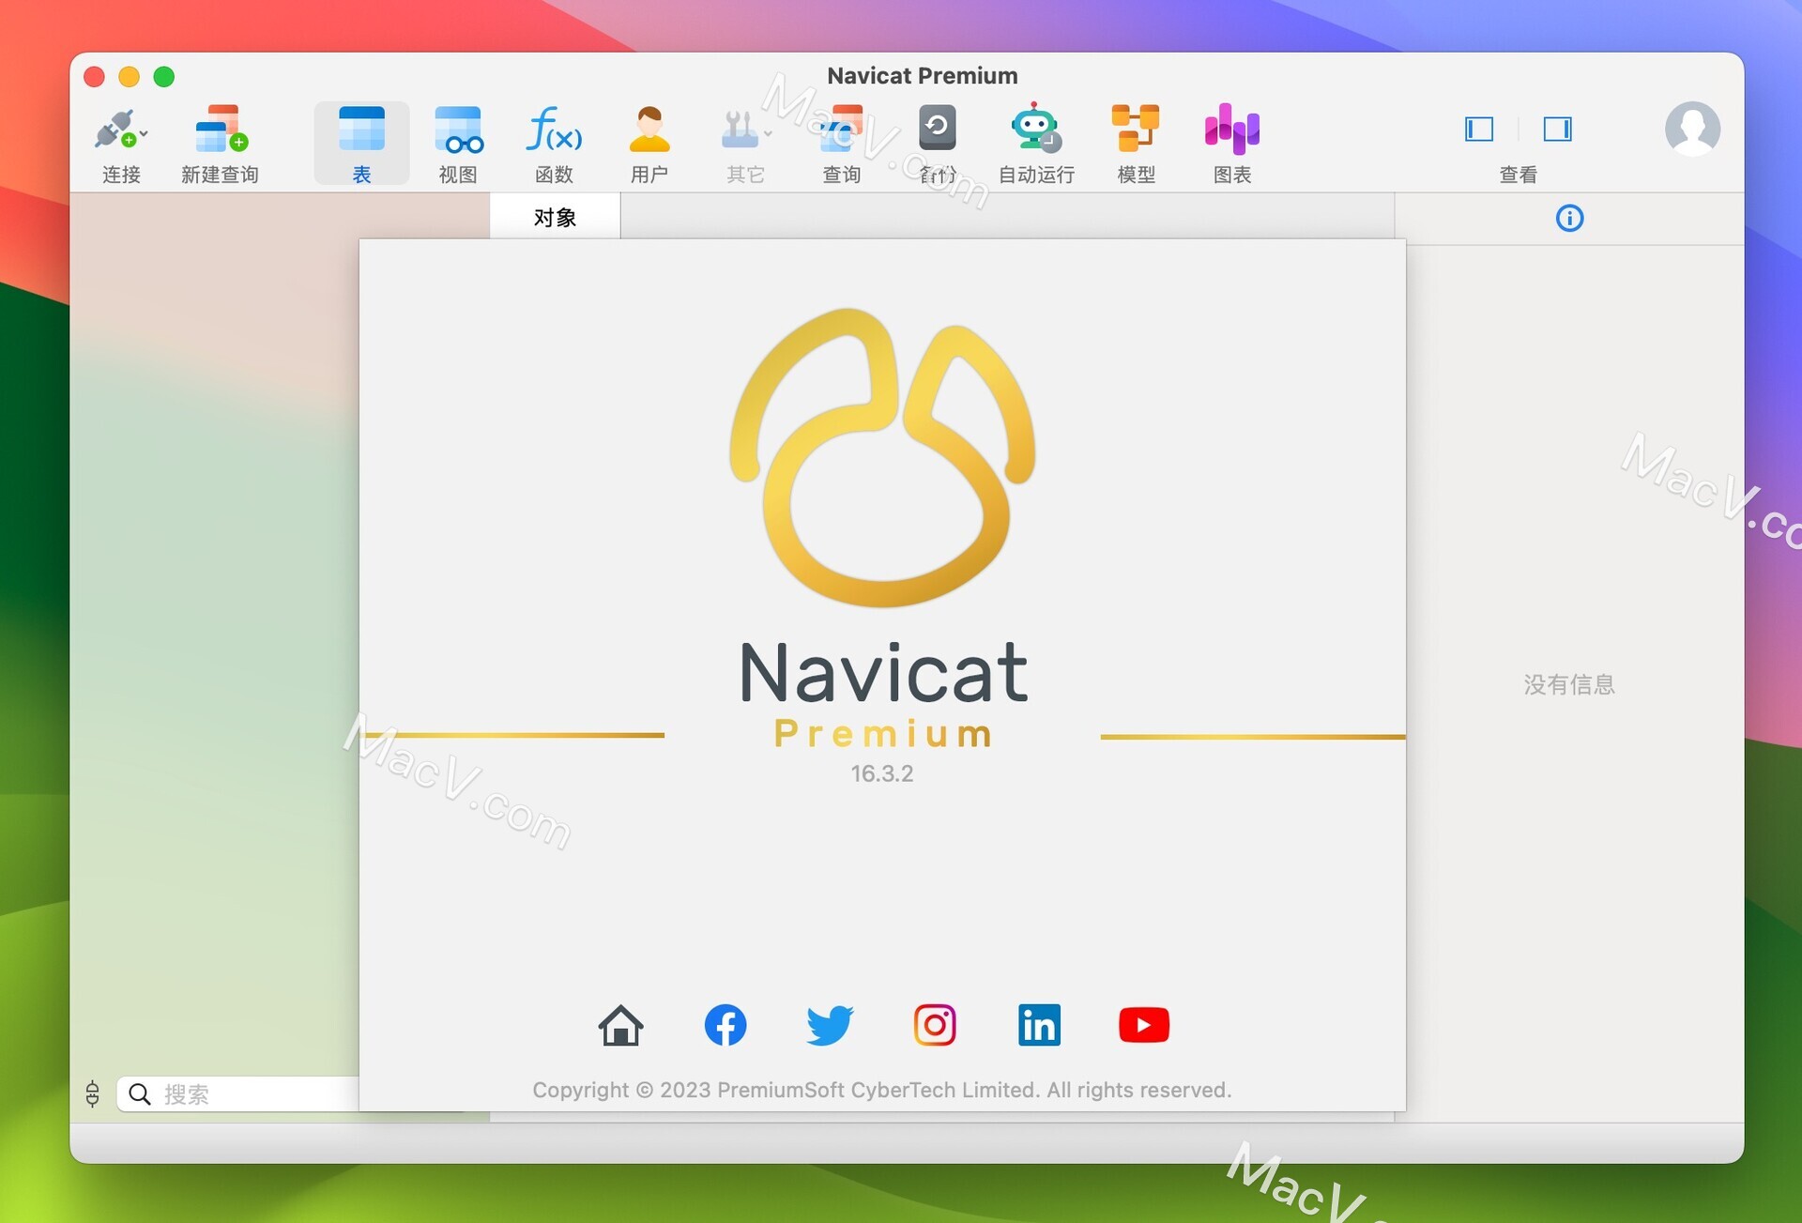Click the version number 16.3.2 text
The width and height of the screenshot is (1802, 1223).
(881, 773)
